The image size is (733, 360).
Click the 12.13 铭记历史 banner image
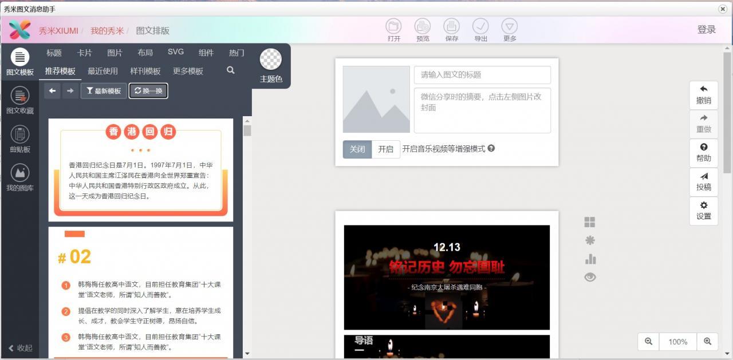click(x=447, y=277)
